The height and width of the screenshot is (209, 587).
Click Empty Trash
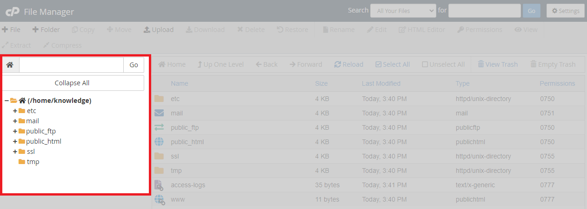[553, 64]
